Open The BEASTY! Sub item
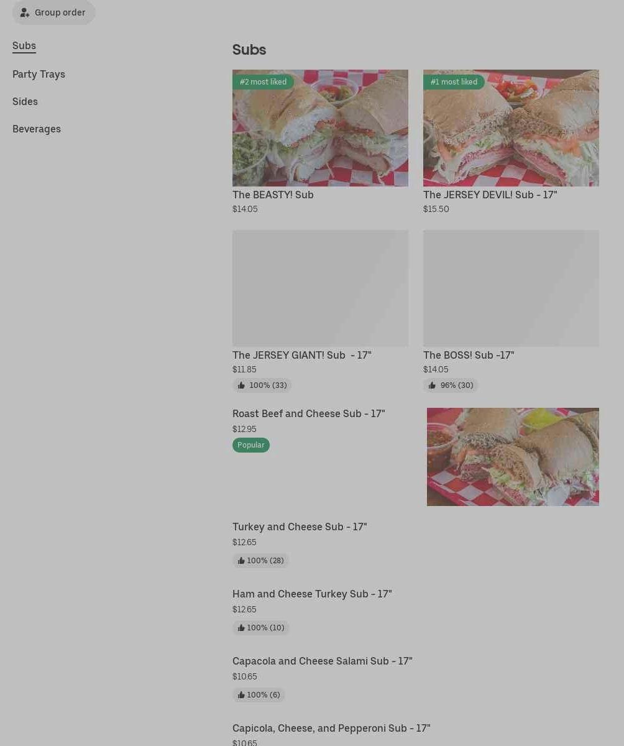The image size is (624, 746). point(273,195)
